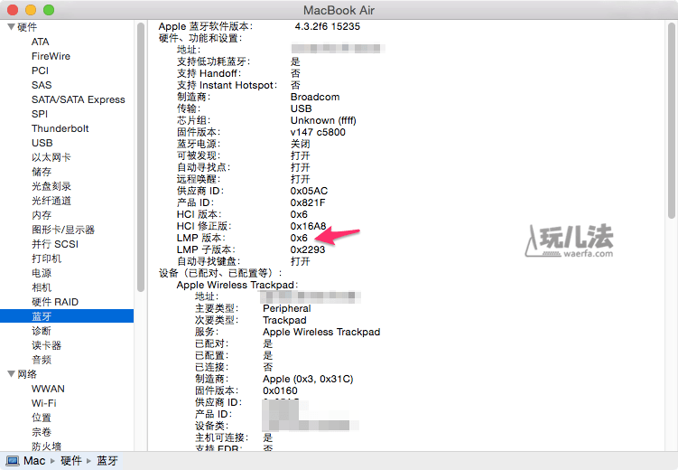Image resolution: width=678 pixels, height=470 pixels.
Task: Click the 传输 value USB
Action: click(x=301, y=108)
